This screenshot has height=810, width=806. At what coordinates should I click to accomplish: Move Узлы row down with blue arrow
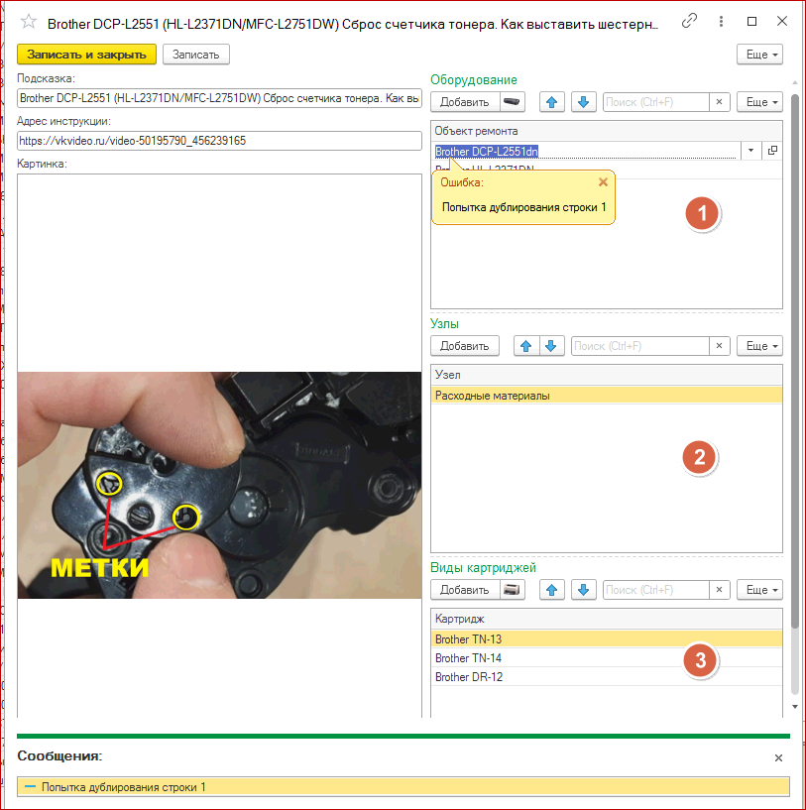tap(551, 346)
